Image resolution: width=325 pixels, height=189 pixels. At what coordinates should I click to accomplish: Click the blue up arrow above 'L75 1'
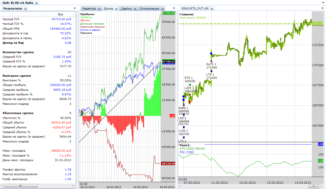pyautogui.click(x=211, y=71)
